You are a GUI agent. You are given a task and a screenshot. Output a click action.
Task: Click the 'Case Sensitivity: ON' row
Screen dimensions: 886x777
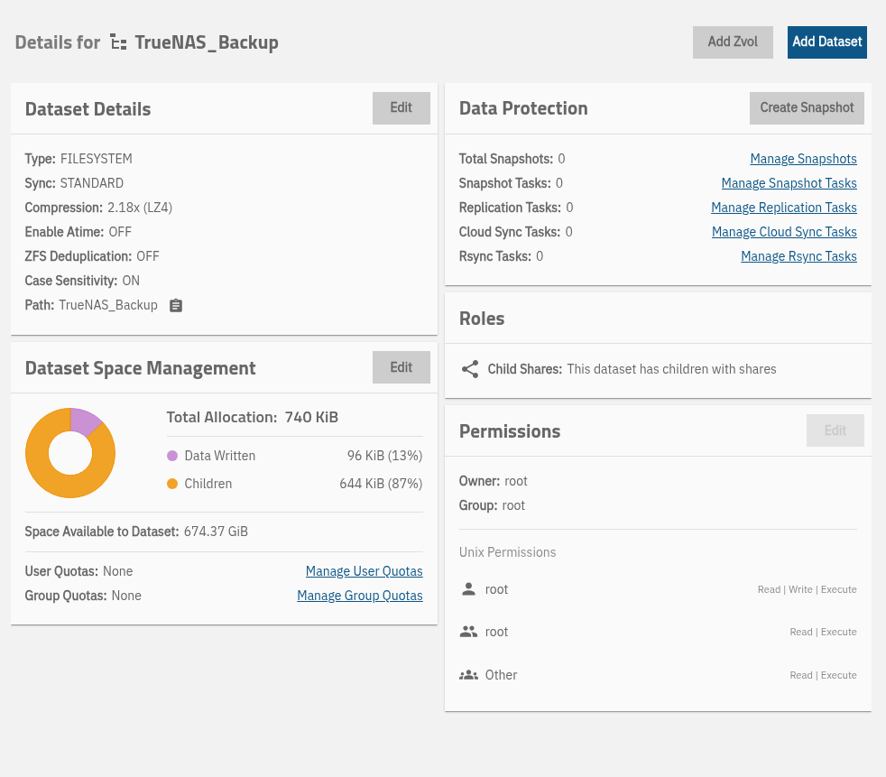coord(82,281)
